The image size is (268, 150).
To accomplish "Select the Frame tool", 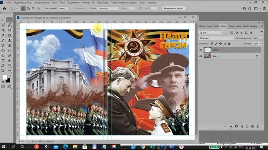I will pos(9,30).
